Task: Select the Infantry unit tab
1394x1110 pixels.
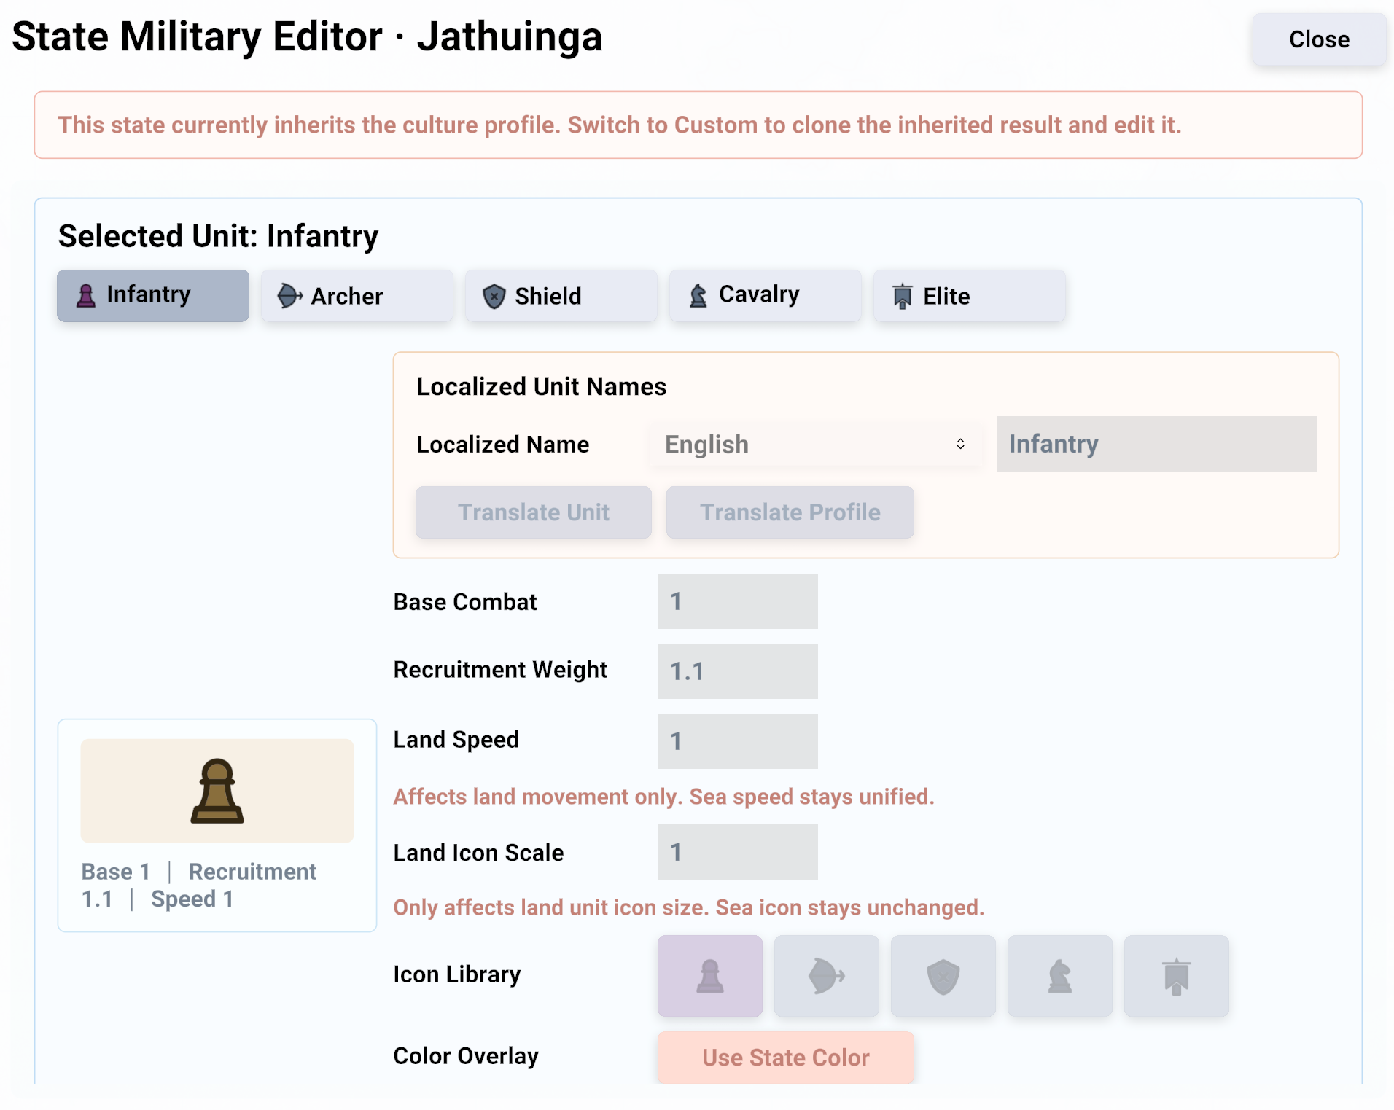Action: pyautogui.click(x=153, y=296)
